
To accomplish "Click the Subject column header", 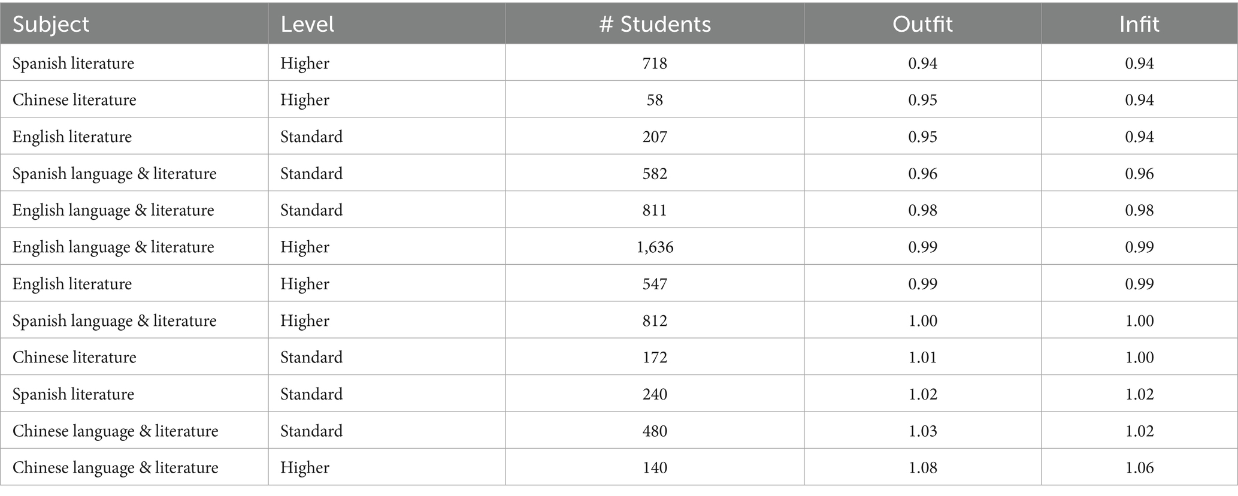I will click(134, 24).
